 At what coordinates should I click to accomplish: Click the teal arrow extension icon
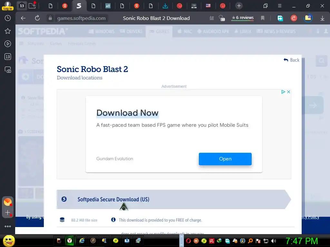point(280,18)
